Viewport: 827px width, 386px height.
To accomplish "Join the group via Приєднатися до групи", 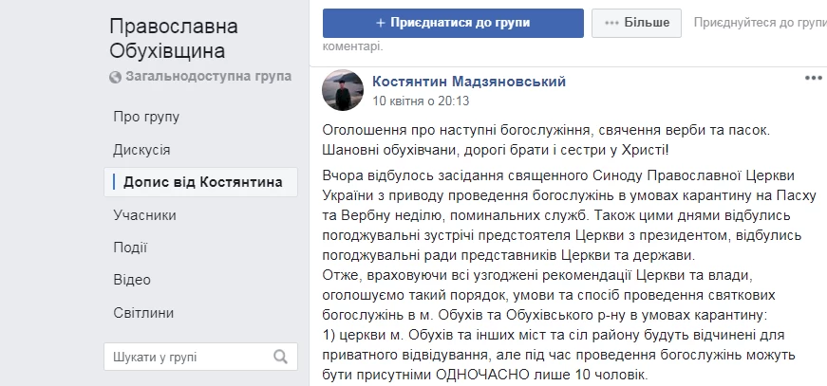I will (x=453, y=23).
